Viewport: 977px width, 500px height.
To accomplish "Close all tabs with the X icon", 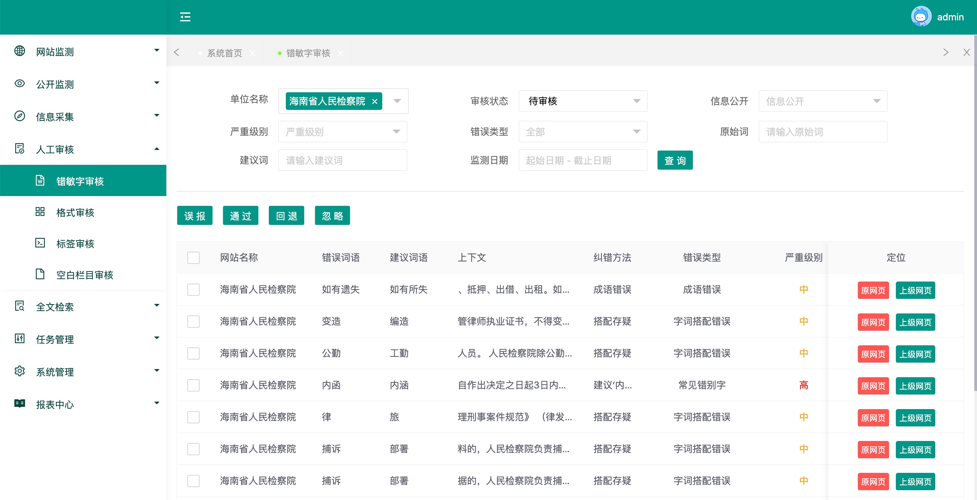I will pyautogui.click(x=967, y=53).
